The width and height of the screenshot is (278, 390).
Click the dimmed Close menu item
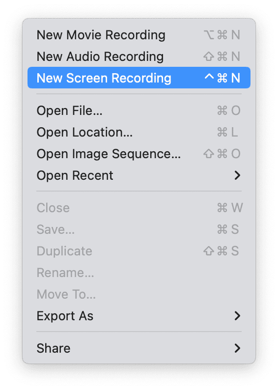(139, 208)
